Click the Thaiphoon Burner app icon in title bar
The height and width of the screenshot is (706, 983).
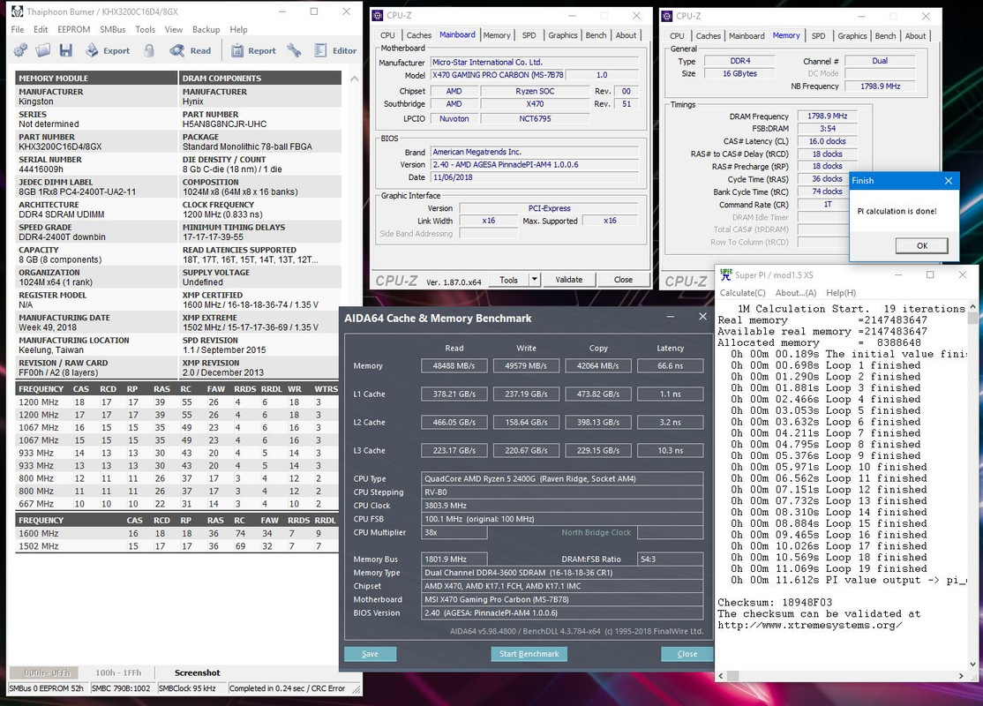pyautogui.click(x=18, y=11)
